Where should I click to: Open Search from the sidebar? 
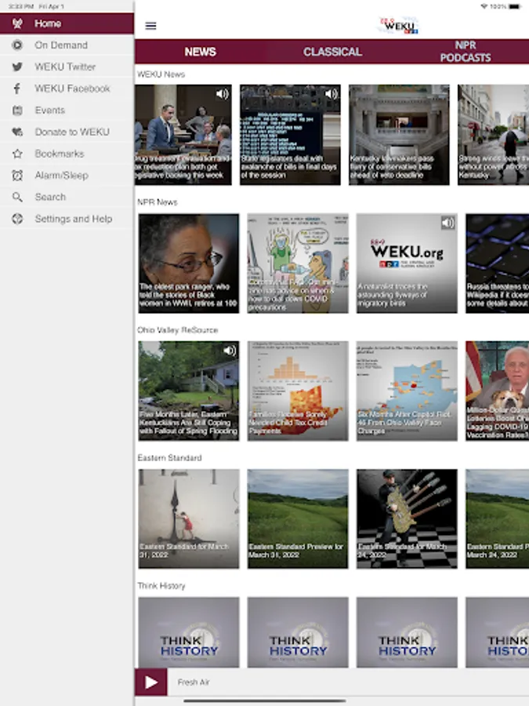(67, 197)
